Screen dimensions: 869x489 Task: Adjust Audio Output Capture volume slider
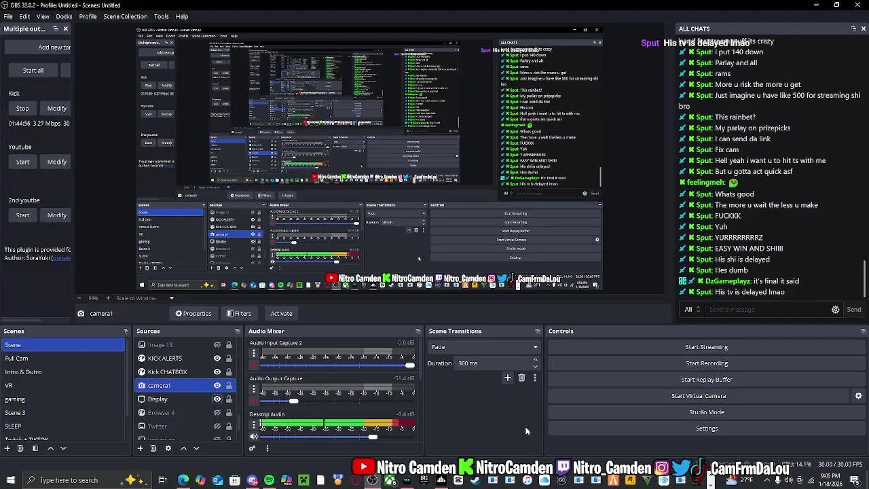click(x=293, y=401)
